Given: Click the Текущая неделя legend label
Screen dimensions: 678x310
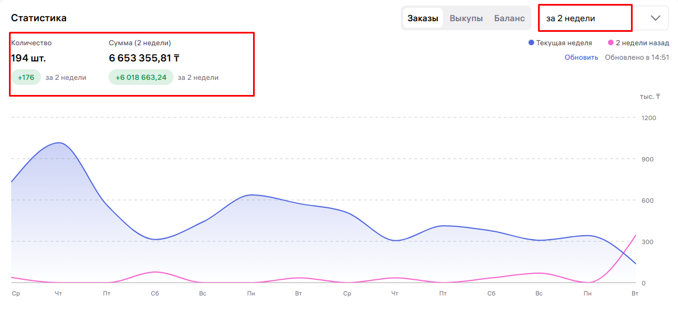Looking at the screenshot, I should pos(564,42).
